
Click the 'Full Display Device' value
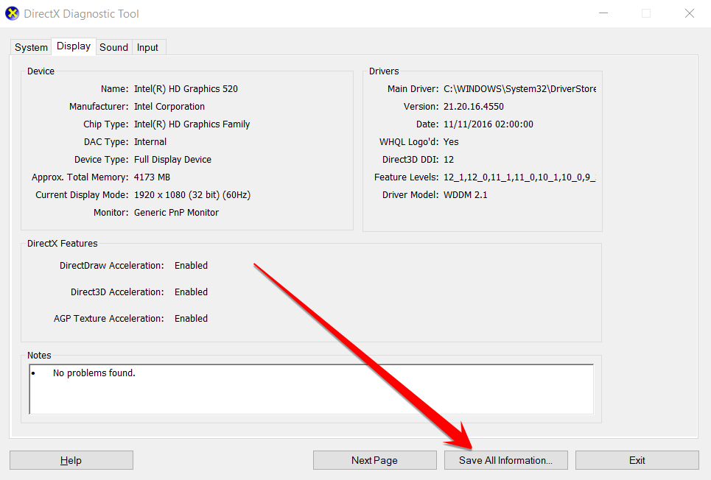pos(172,160)
